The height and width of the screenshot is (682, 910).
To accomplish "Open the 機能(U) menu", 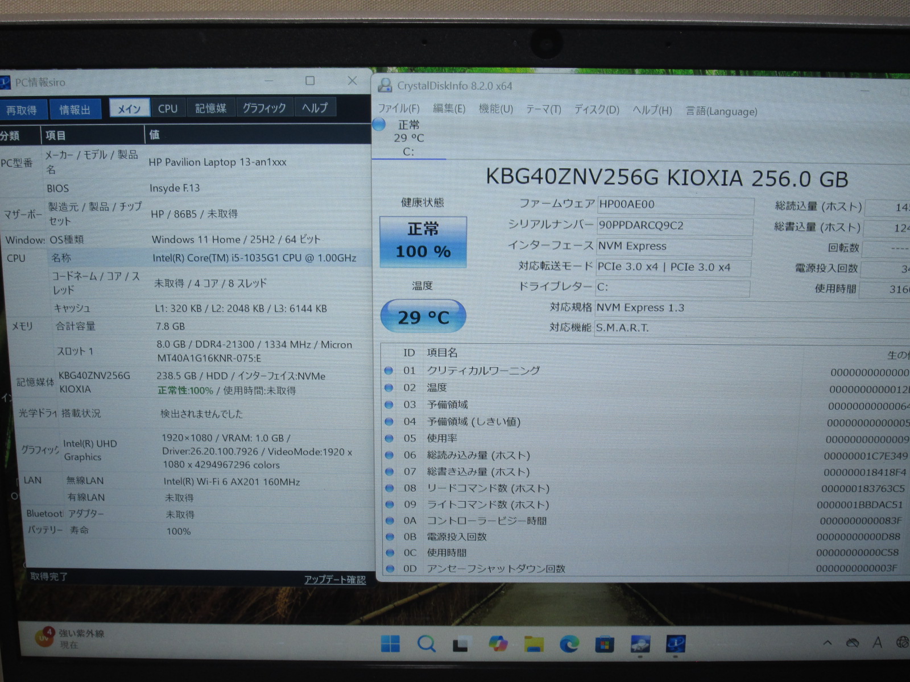I will click(496, 109).
